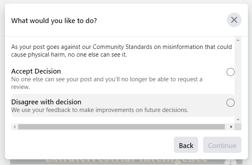Select the Disagree with decision radio circle
Image resolution: width=252 pixels, height=165 pixels.
(231, 103)
